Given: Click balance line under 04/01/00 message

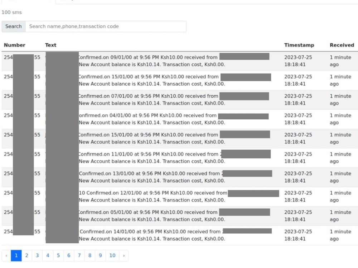Looking at the screenshot, I should [152, 123].
